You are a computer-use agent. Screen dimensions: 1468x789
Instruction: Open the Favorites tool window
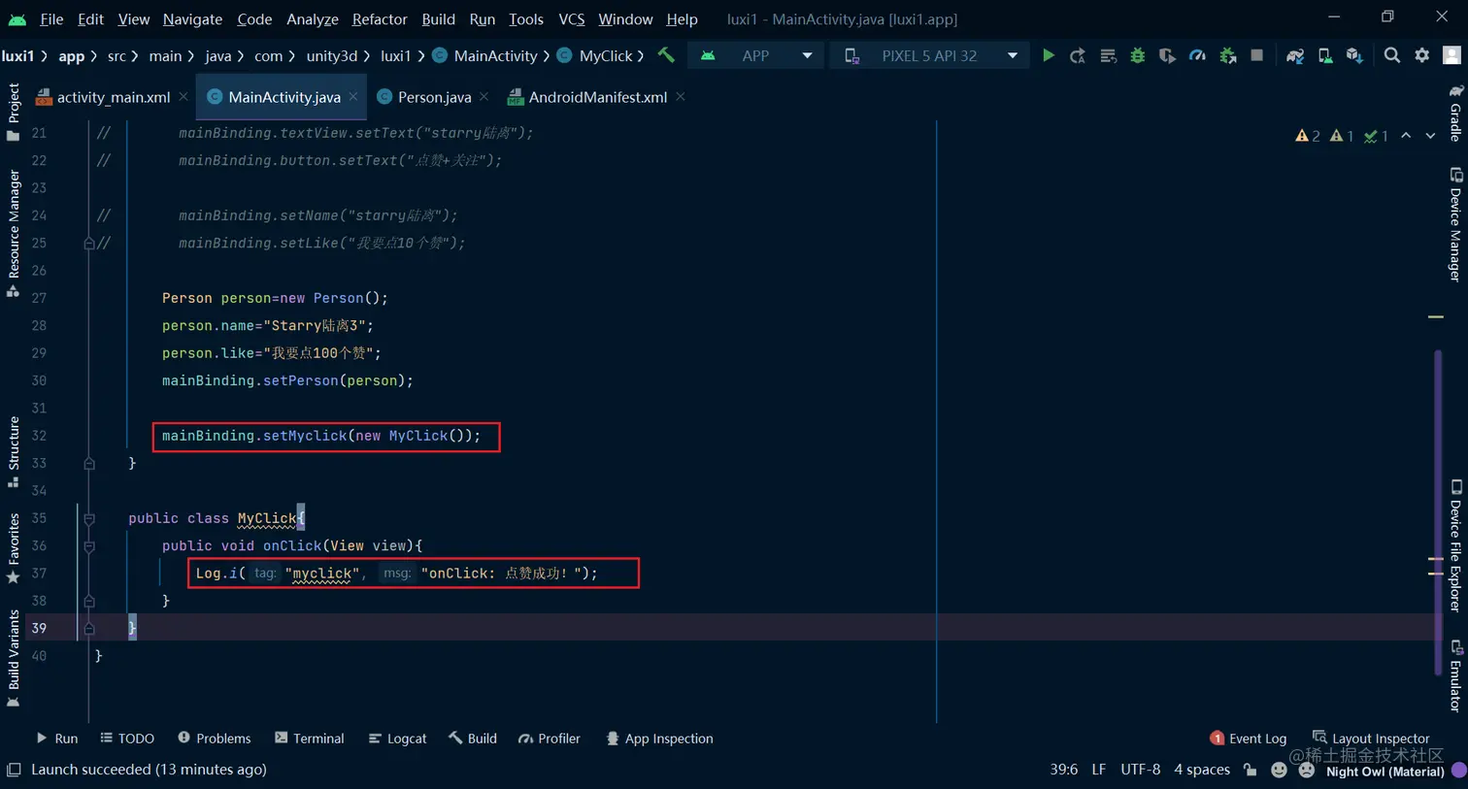pyautogui.click(x=13, y=548)
